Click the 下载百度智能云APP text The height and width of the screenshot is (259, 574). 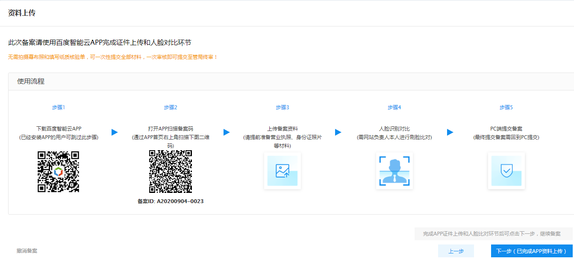(x=59, y=128)
